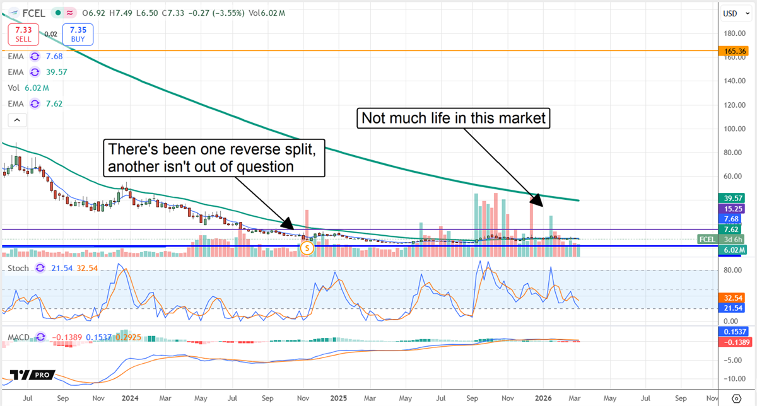Open the USD currency dropdown
This screenshot has height=406, width=757.
(x=735, y=13)
